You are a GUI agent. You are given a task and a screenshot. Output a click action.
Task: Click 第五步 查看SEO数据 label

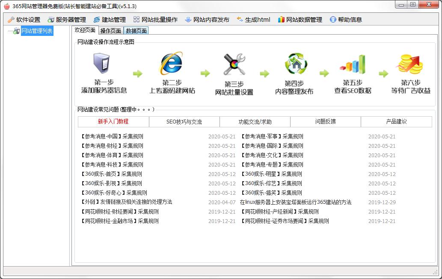click(x=353, y=87)
